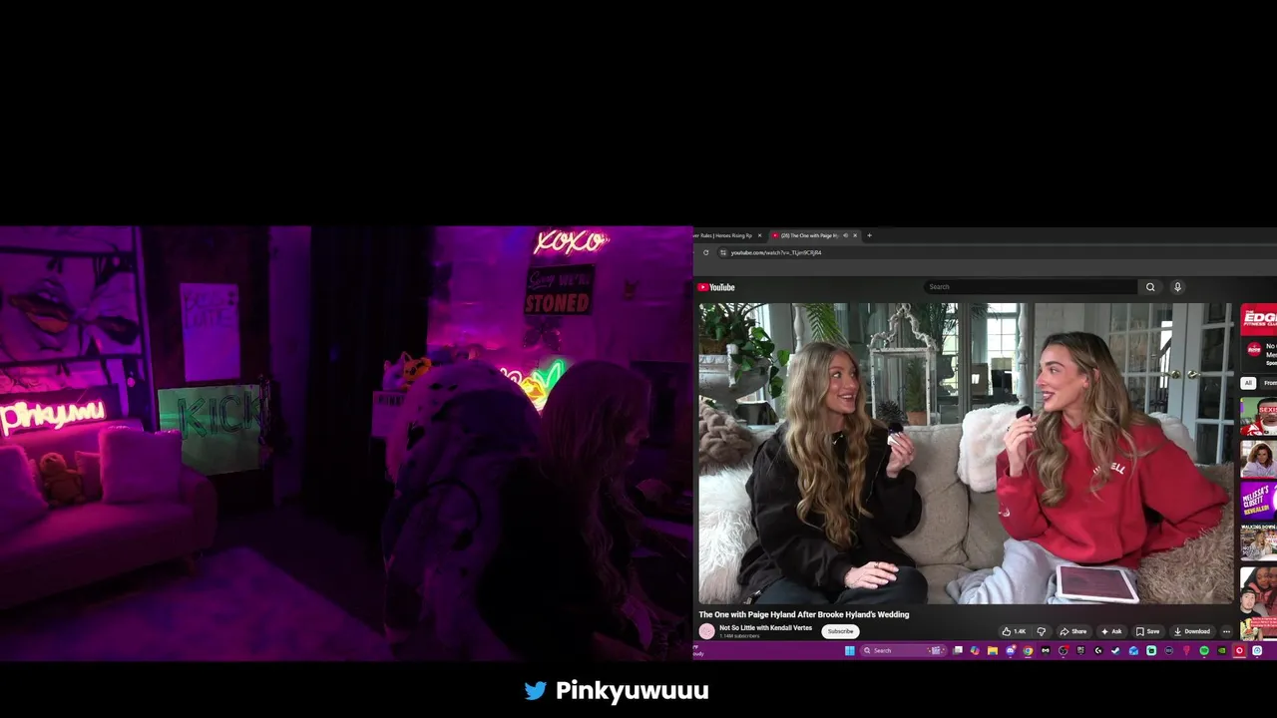Click the site information icon in address bar
Screen dimensions: 1277x718
723,252
